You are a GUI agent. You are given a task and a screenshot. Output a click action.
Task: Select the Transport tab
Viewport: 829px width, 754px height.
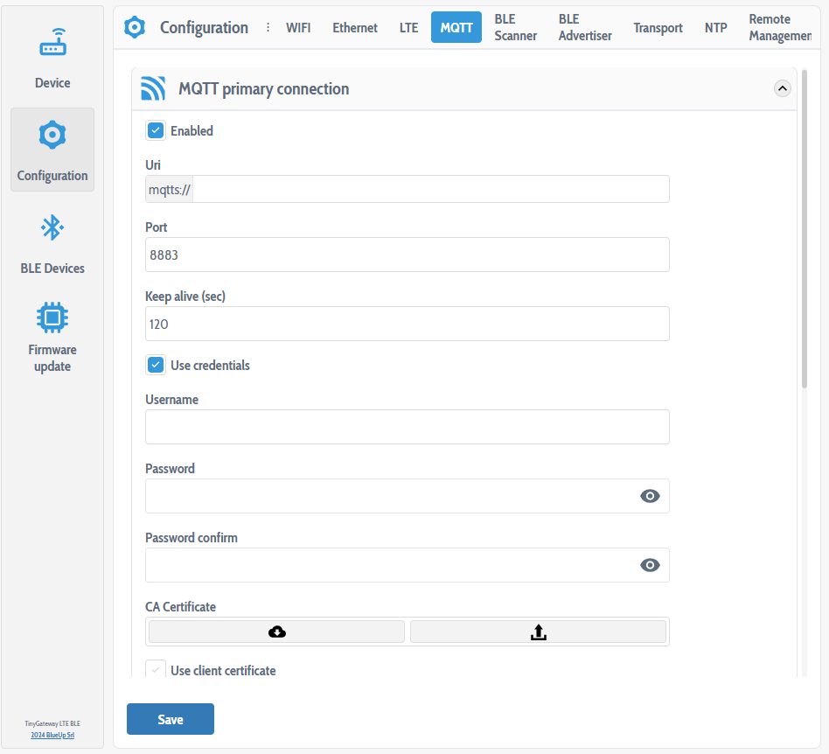pos(658,27)
